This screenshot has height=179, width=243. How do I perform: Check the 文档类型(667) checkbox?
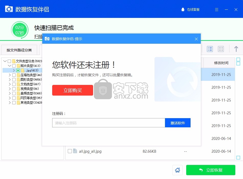tap(14, 84)
